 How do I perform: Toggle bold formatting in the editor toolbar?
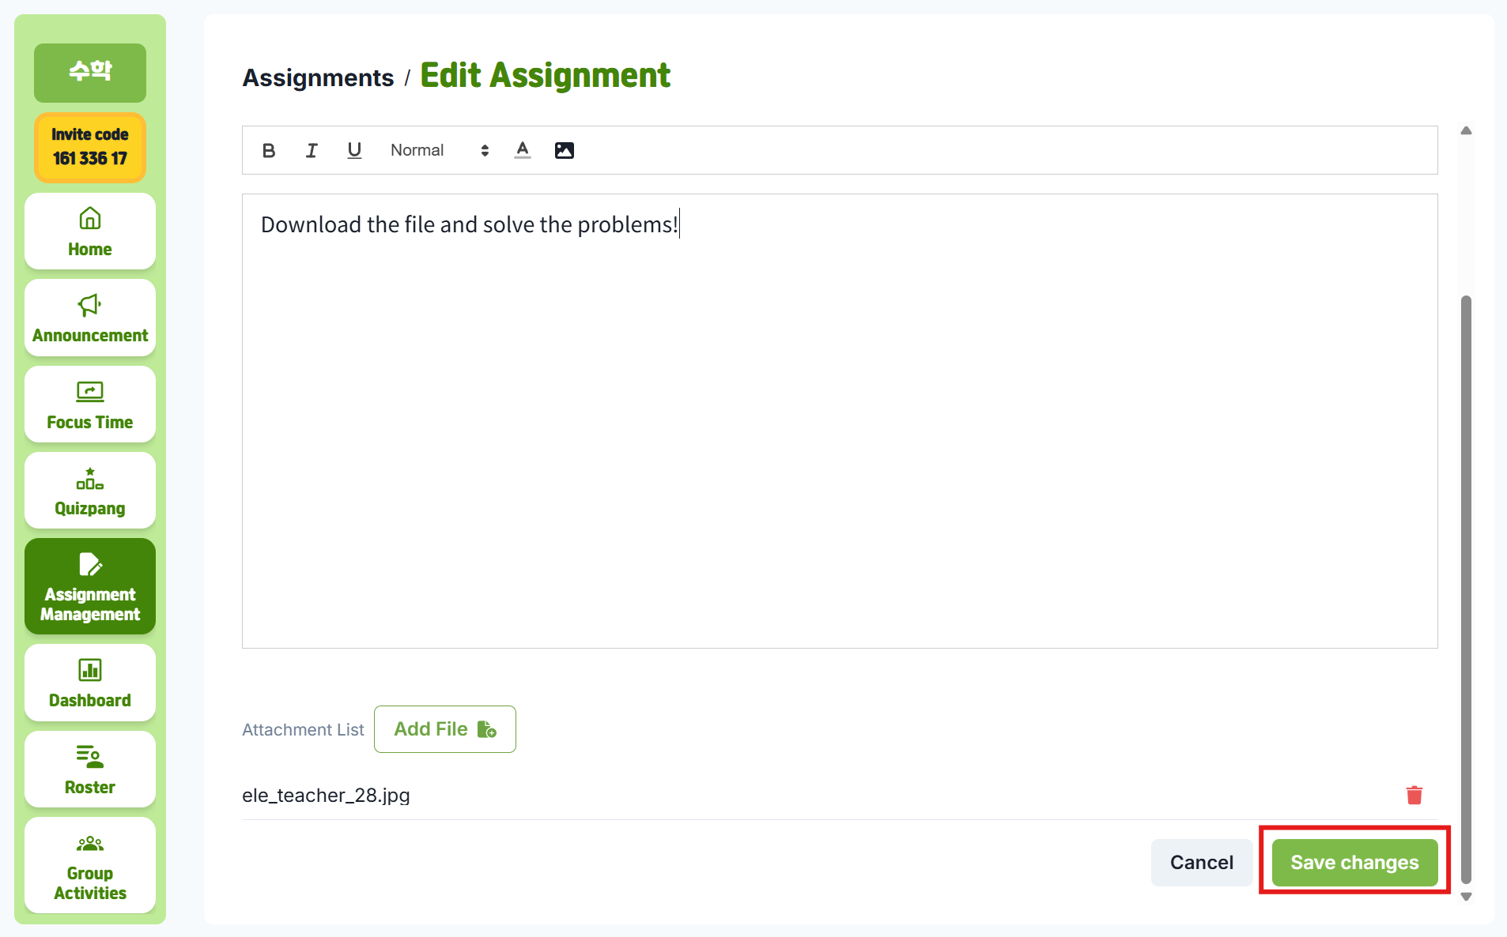tap(269, 150)
